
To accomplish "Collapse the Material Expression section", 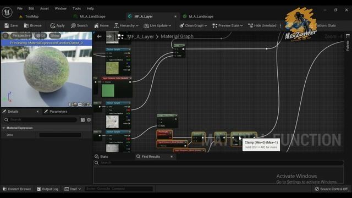I will tap(4, 128).
